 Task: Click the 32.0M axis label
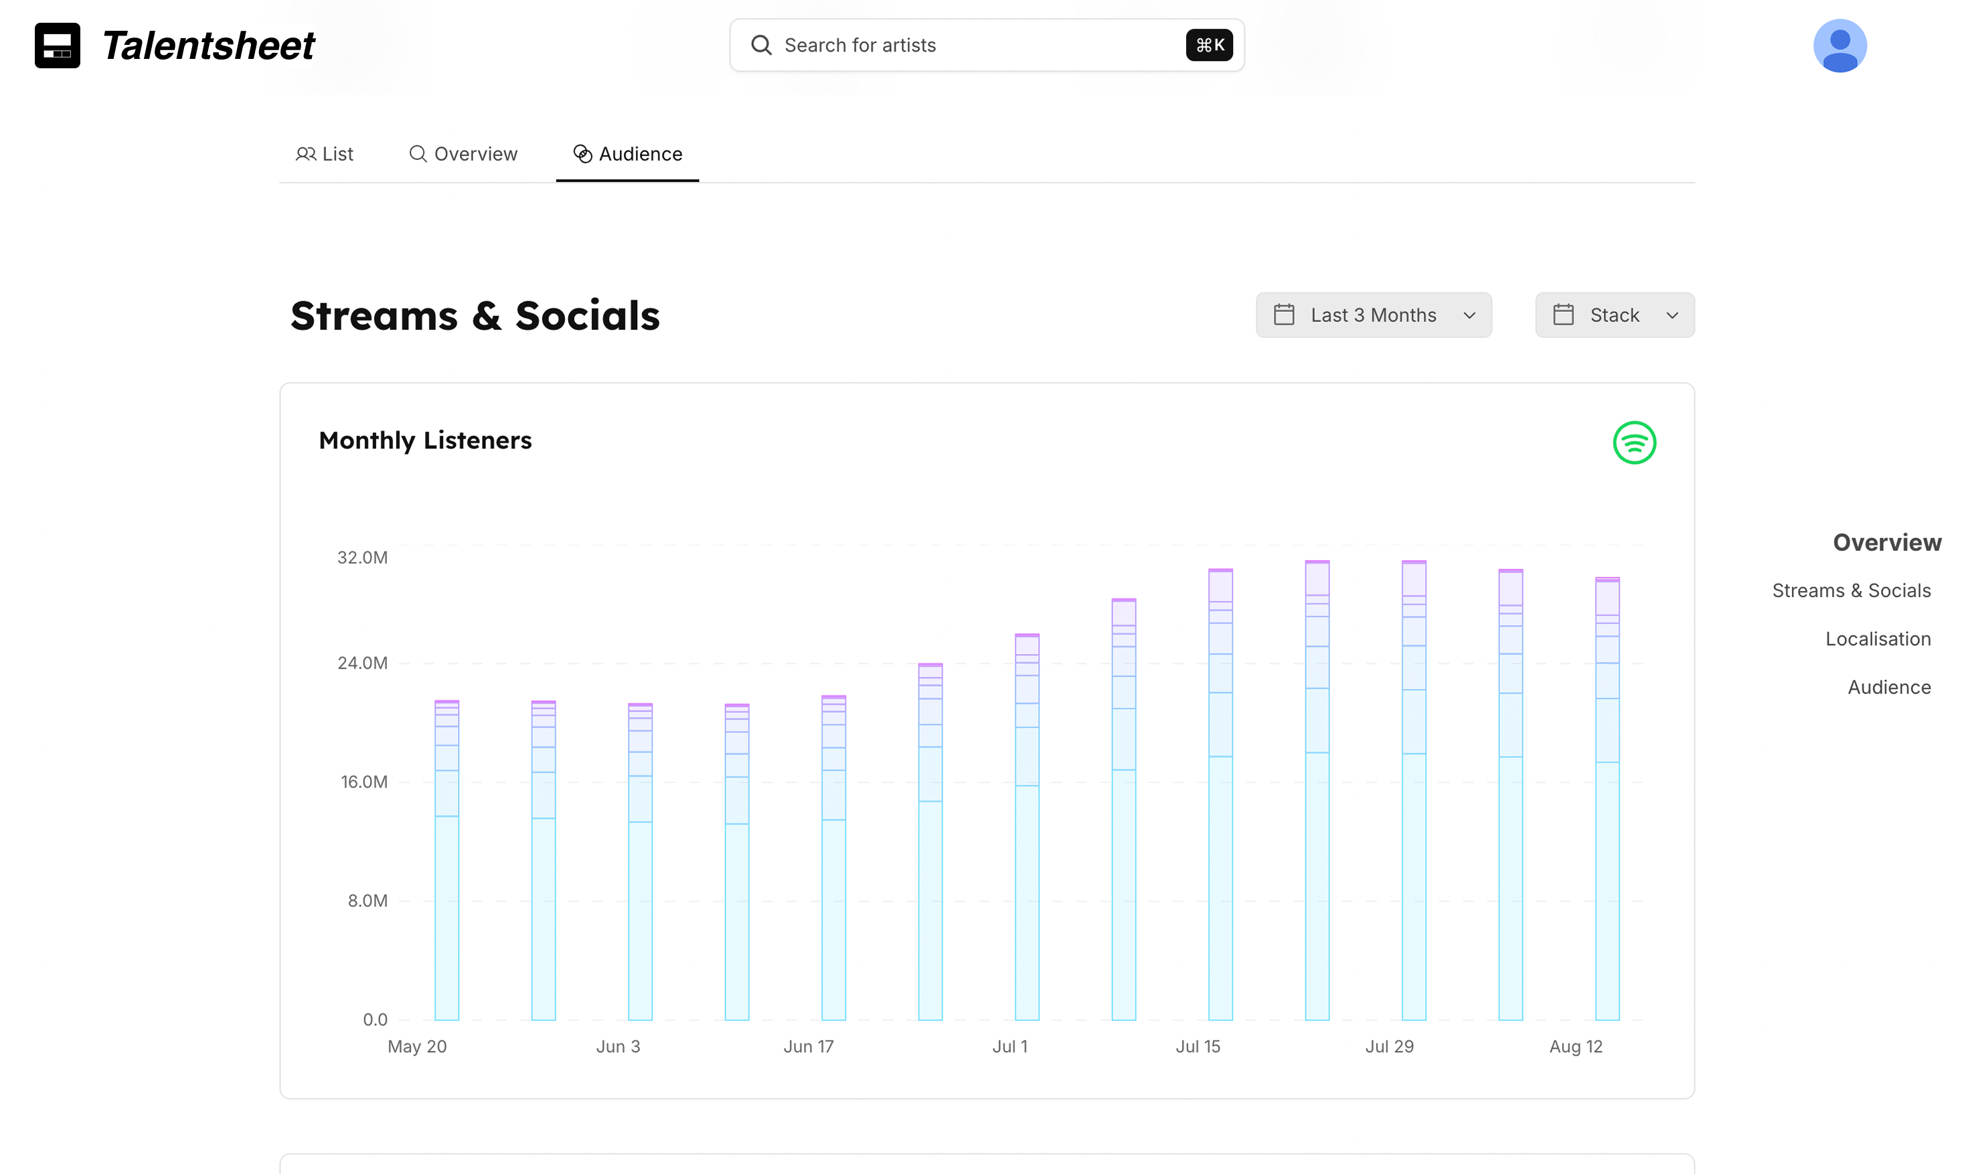(x=362, y=558)
